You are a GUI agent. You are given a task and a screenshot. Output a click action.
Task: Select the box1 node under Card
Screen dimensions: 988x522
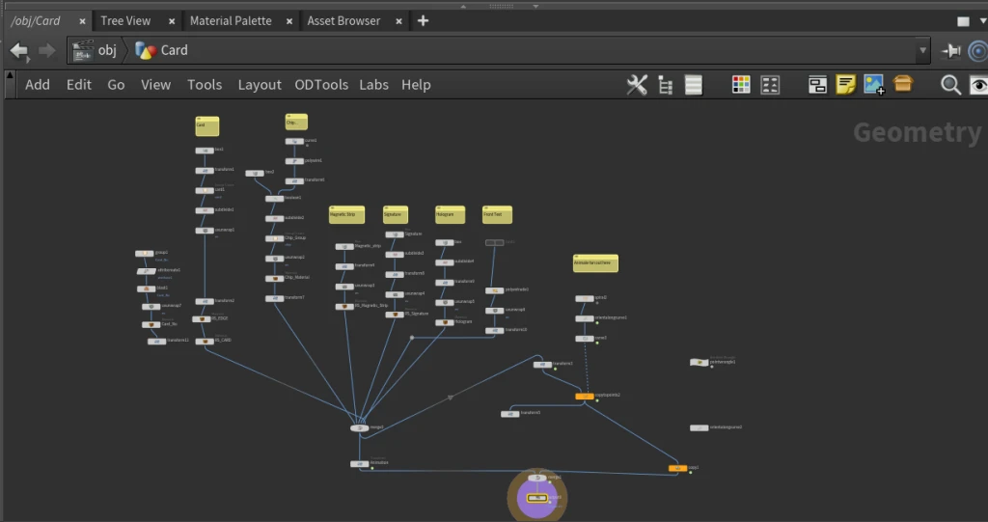pyautogui.click(x=205, y=151)
